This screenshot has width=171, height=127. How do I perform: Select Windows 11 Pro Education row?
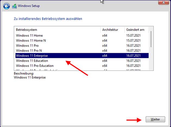point(34,66)
